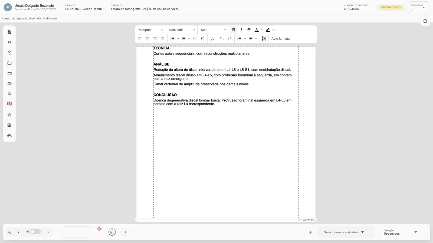Click the microphone dictation button
The height and width of the screenshot is (243, 433).
[x=125, y=232]
